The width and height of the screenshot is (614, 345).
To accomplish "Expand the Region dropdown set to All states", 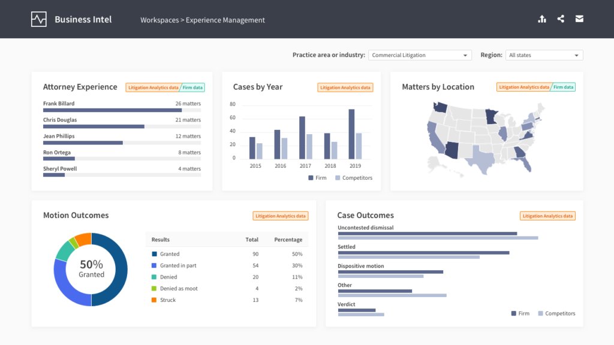I will coord(544,55).
